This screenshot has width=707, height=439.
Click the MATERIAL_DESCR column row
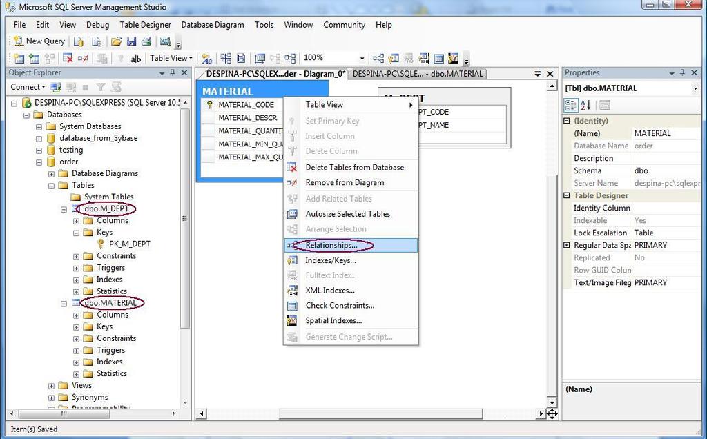pyautogui.click(x=247, y=117)
